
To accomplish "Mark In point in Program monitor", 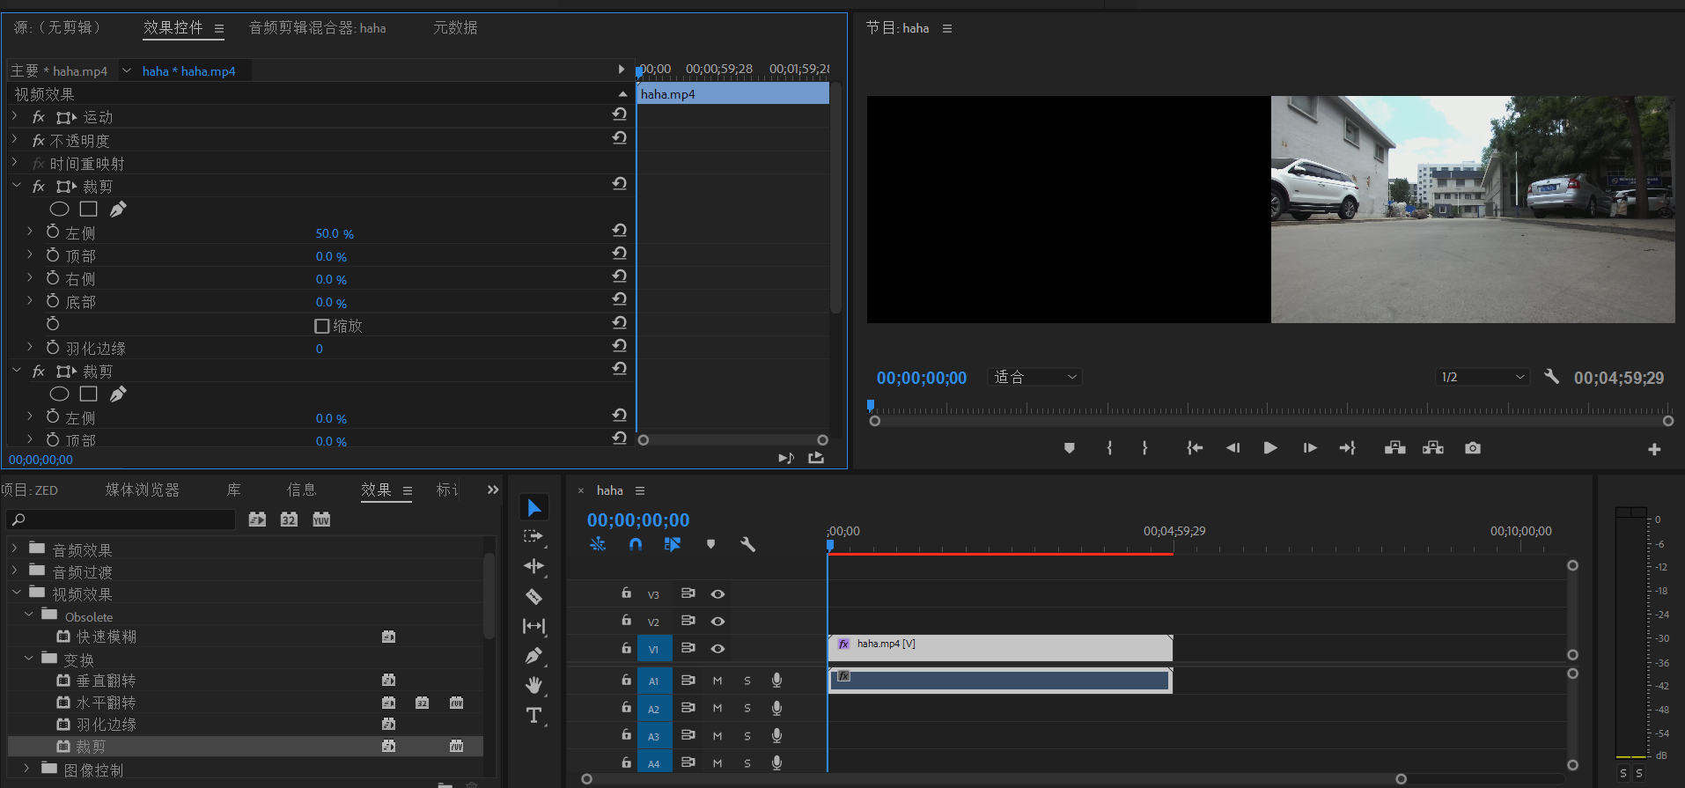I will (x=1109, y=448).
